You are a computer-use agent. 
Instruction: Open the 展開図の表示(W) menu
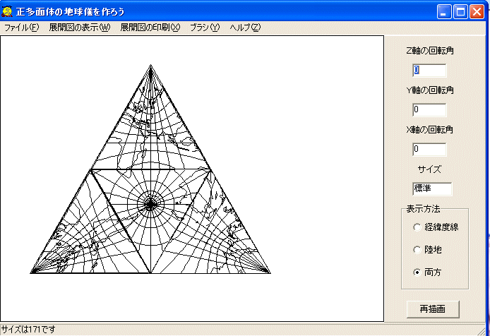80,28
